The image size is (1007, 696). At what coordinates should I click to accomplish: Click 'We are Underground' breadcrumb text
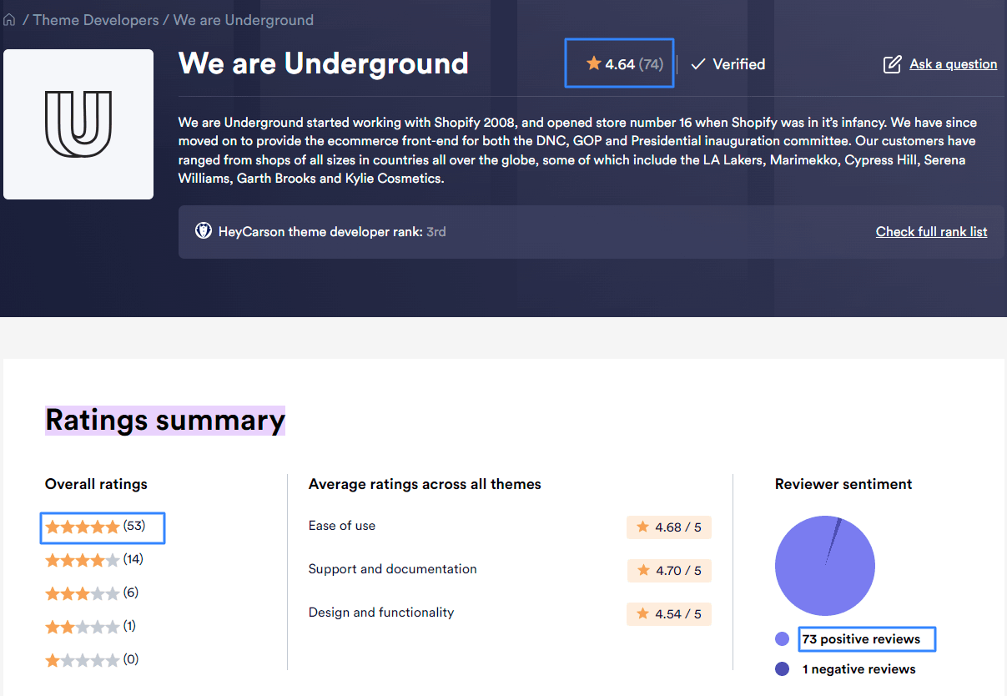(x=244, y=20)
